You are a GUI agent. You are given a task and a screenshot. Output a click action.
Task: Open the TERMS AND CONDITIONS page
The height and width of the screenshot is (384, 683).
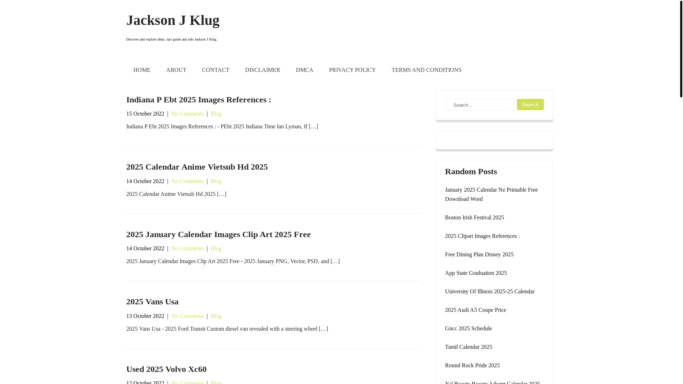[427, 70]
